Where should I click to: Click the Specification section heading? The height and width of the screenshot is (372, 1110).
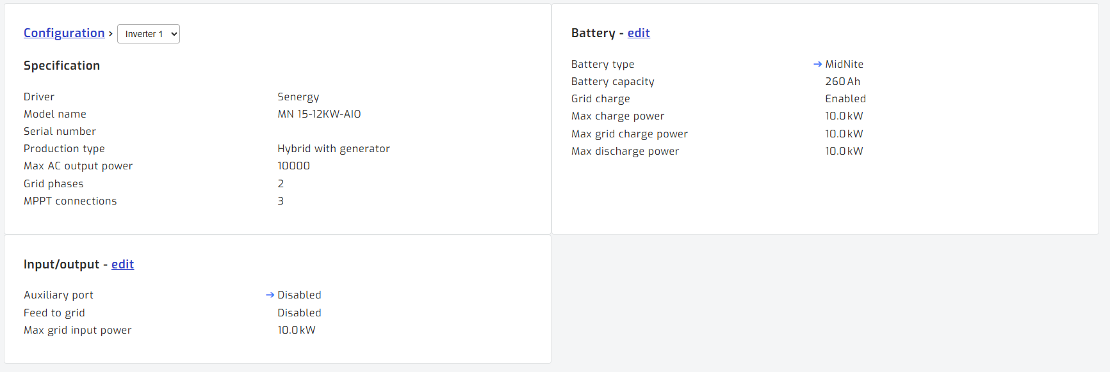[61, 65]
